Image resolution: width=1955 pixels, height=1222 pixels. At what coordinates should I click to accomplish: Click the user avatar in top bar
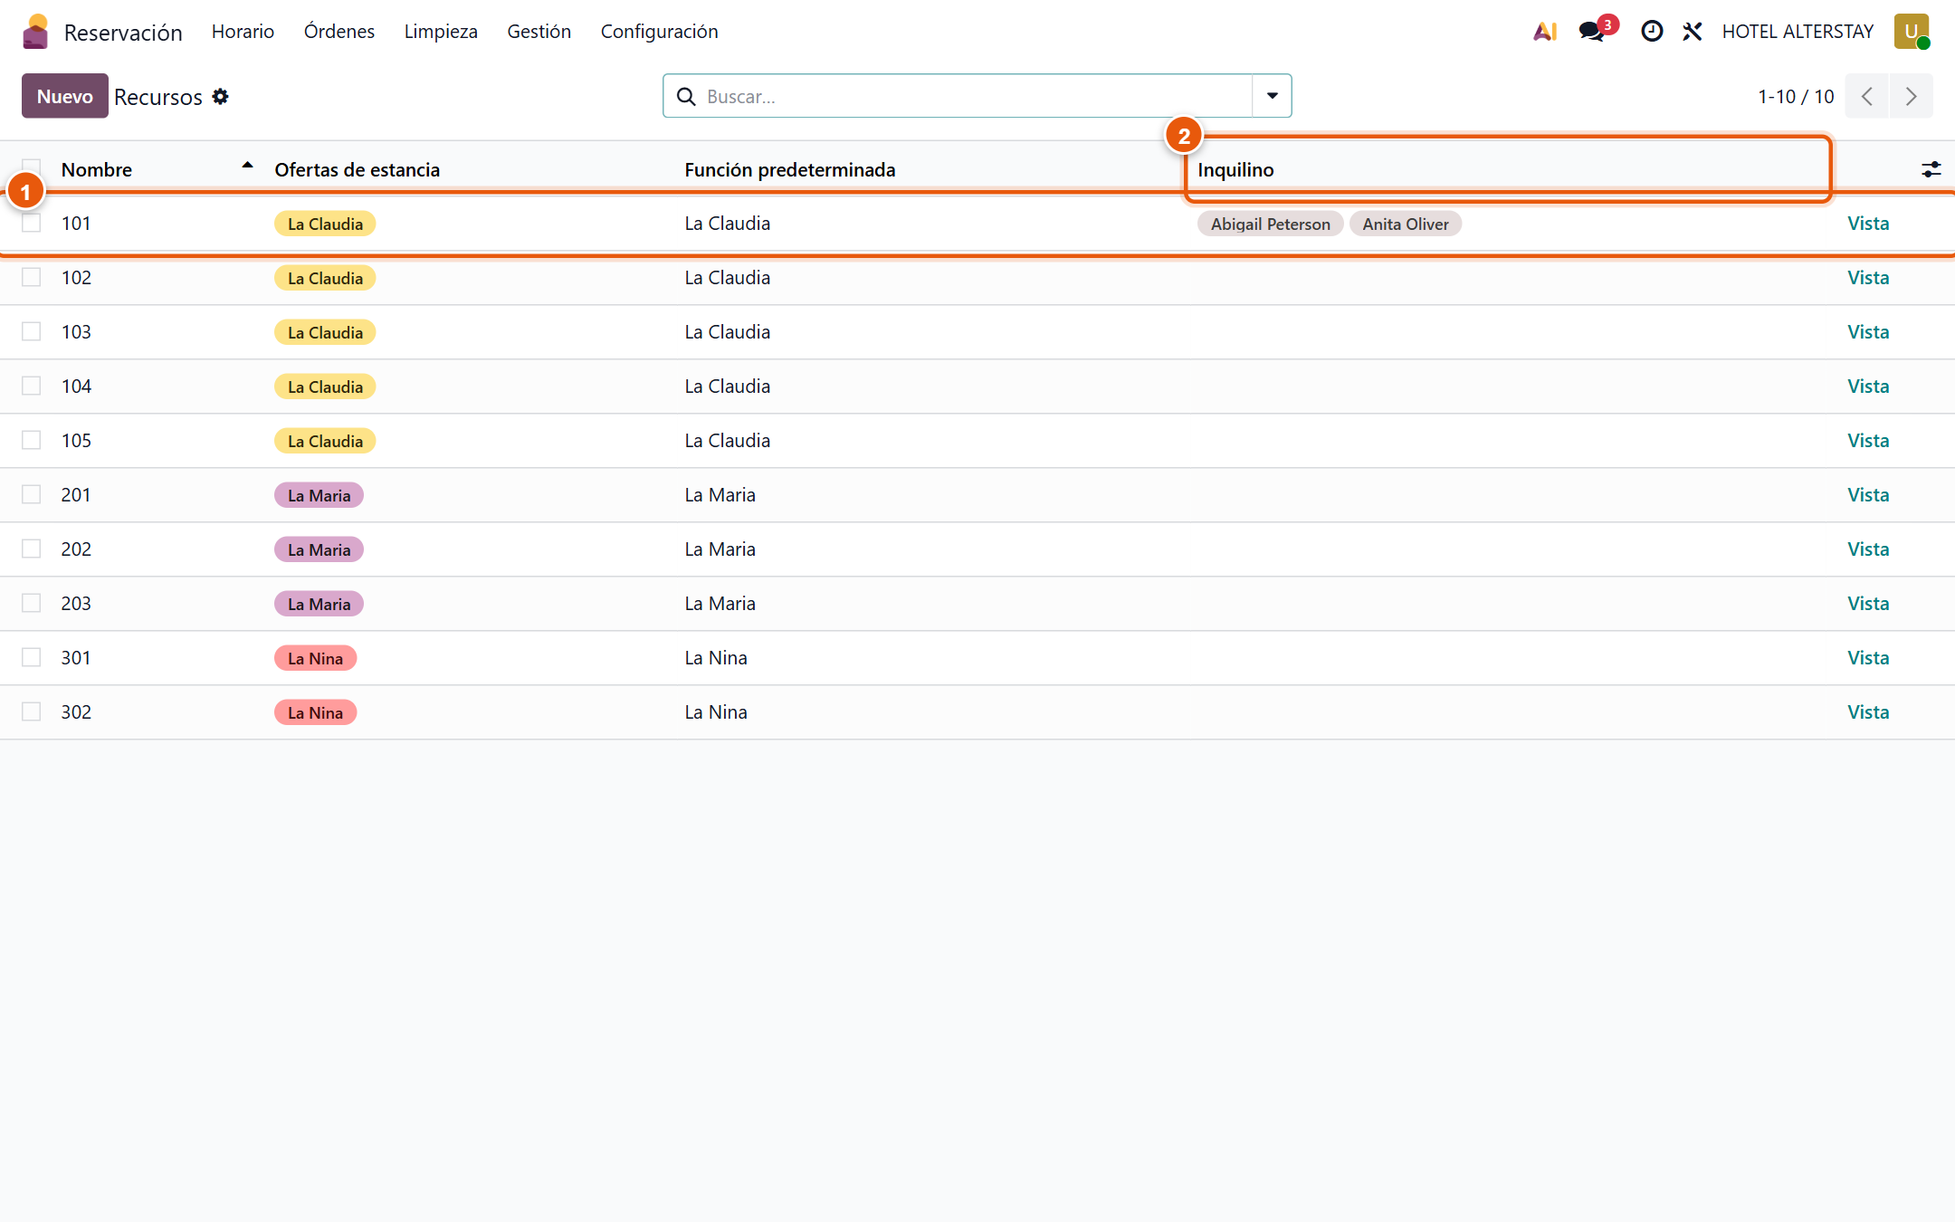point(1912,32)
